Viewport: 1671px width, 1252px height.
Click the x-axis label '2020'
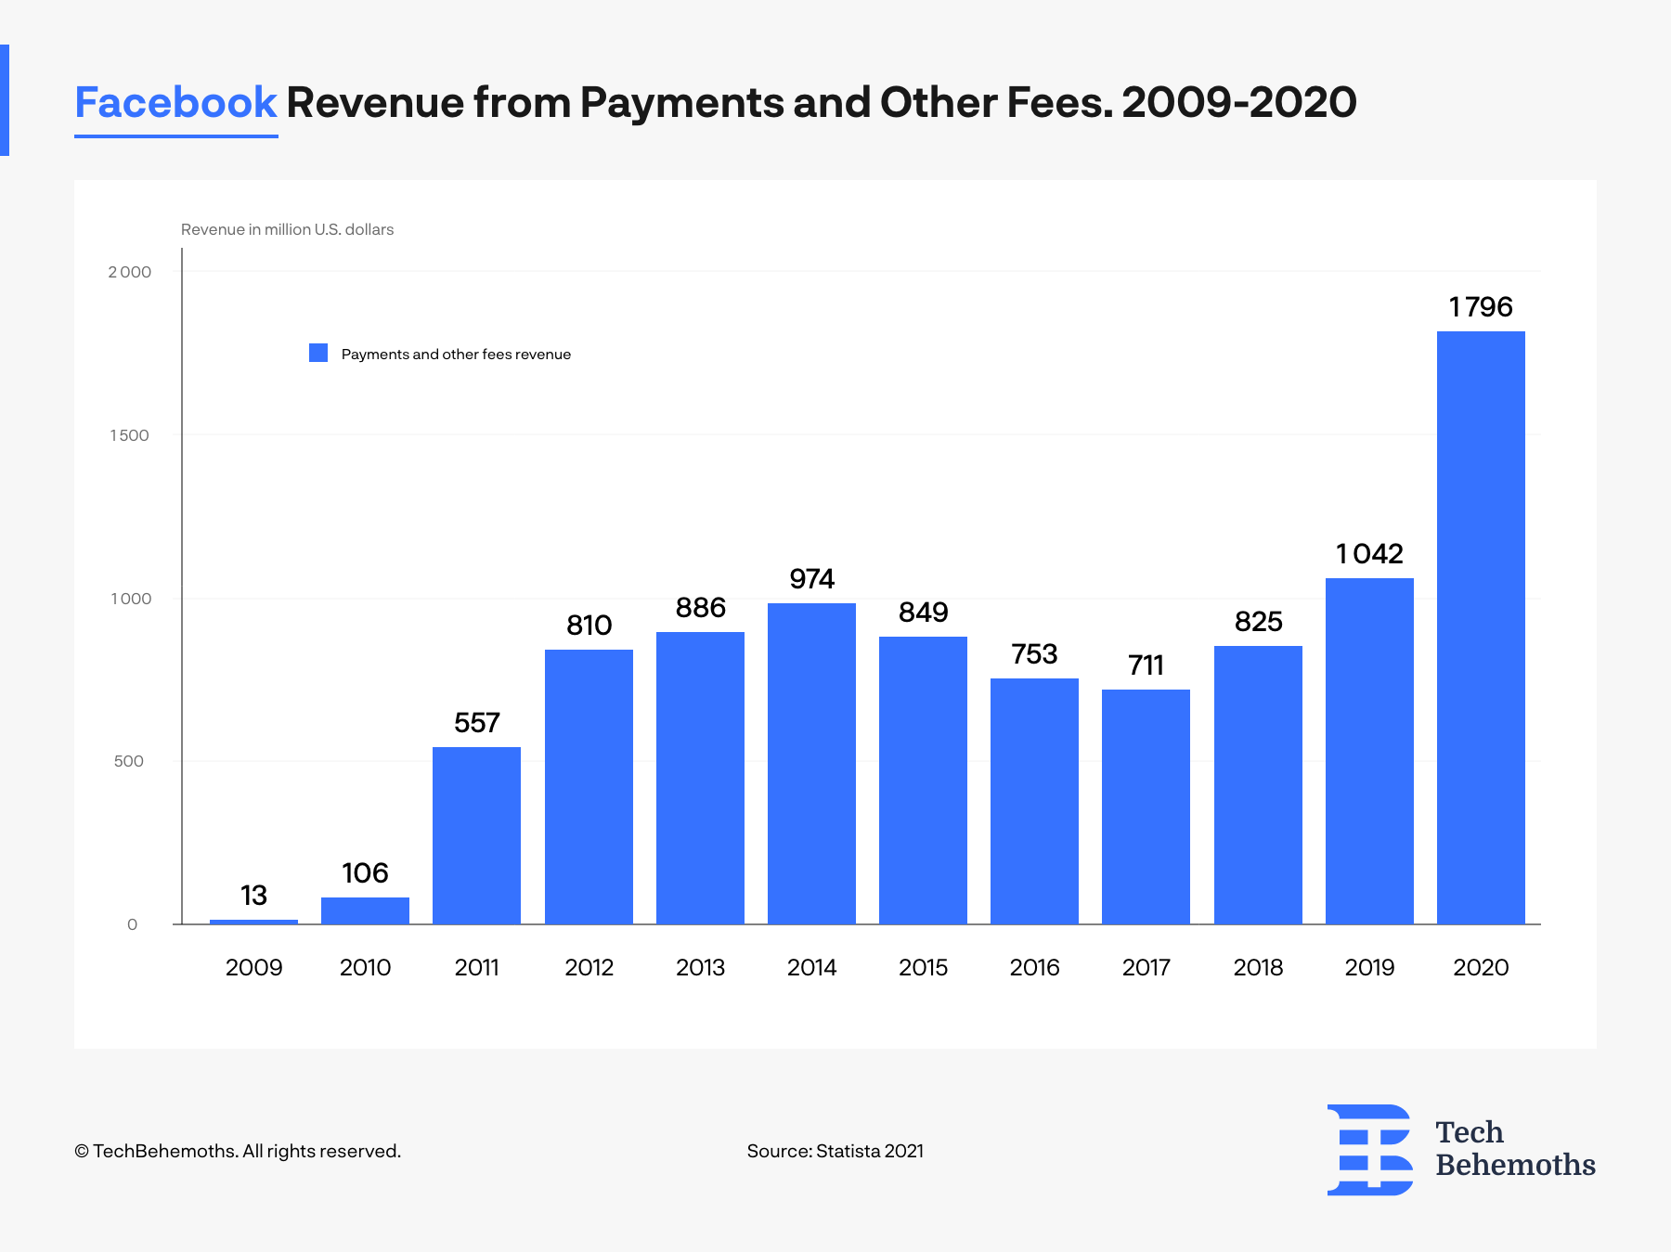[x=1481, y=968]
